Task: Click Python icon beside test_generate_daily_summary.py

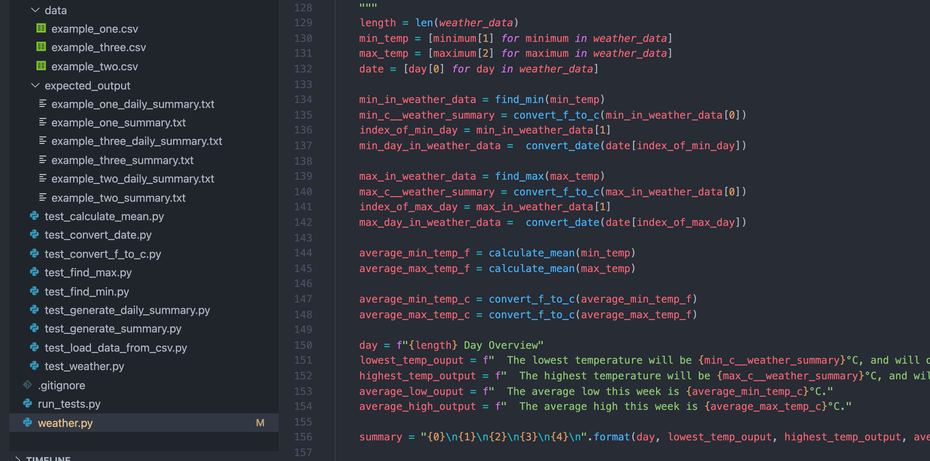Action: pyautogui.click(x=34, y=310)
